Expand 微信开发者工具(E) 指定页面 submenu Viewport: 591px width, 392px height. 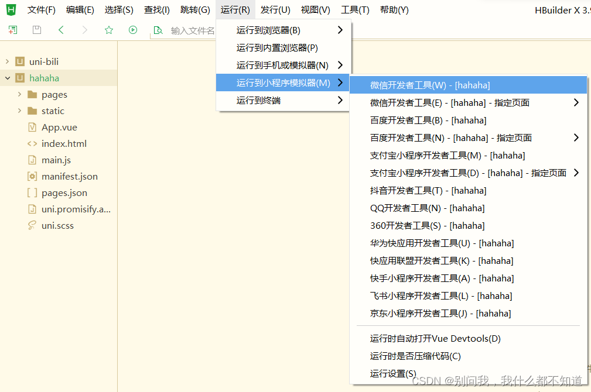[576, 102]
